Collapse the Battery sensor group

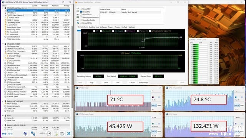[x=3, y=101]
